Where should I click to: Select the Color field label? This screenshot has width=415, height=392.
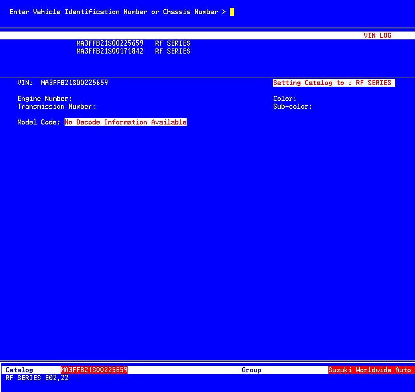[285, 98]
